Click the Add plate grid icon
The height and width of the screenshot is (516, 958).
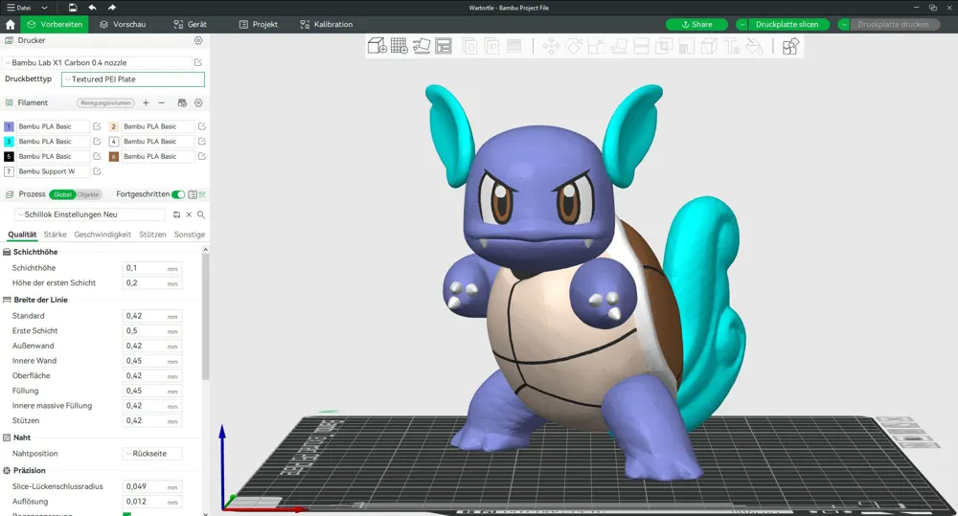[x=399, y=46]
